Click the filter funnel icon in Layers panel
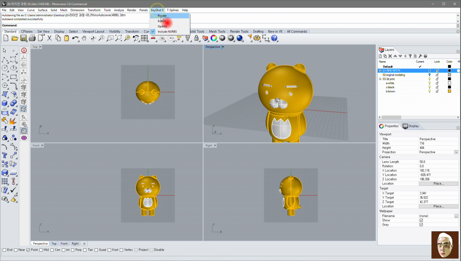The height and width of the screenshot is (261, 461). pyautogui.click(x=410, y=56)
